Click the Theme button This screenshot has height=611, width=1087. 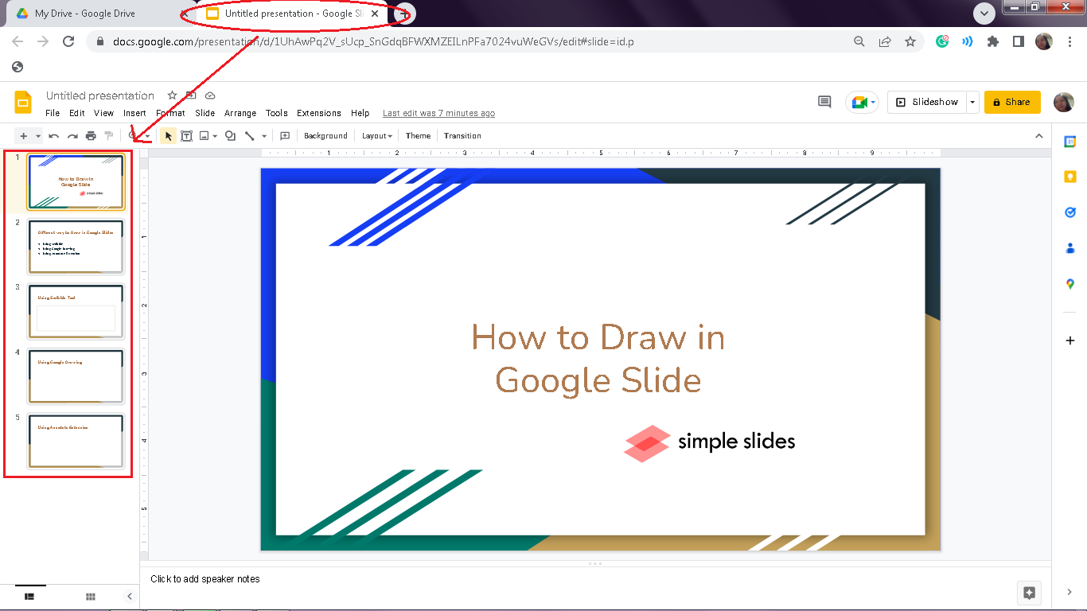(418, 136)
